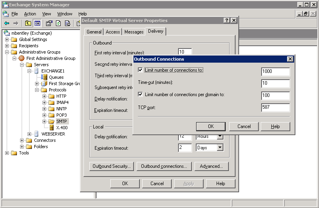Screen dimensions: 319x208
Task: Click the Up one level toolbar icon
Action: click(28, 23)
